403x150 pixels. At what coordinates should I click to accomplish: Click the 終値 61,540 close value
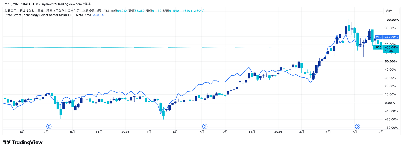(171, 11)
